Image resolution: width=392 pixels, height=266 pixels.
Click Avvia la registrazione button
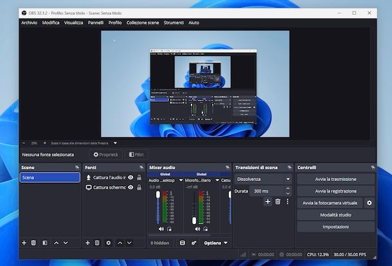tap(335, 191)
